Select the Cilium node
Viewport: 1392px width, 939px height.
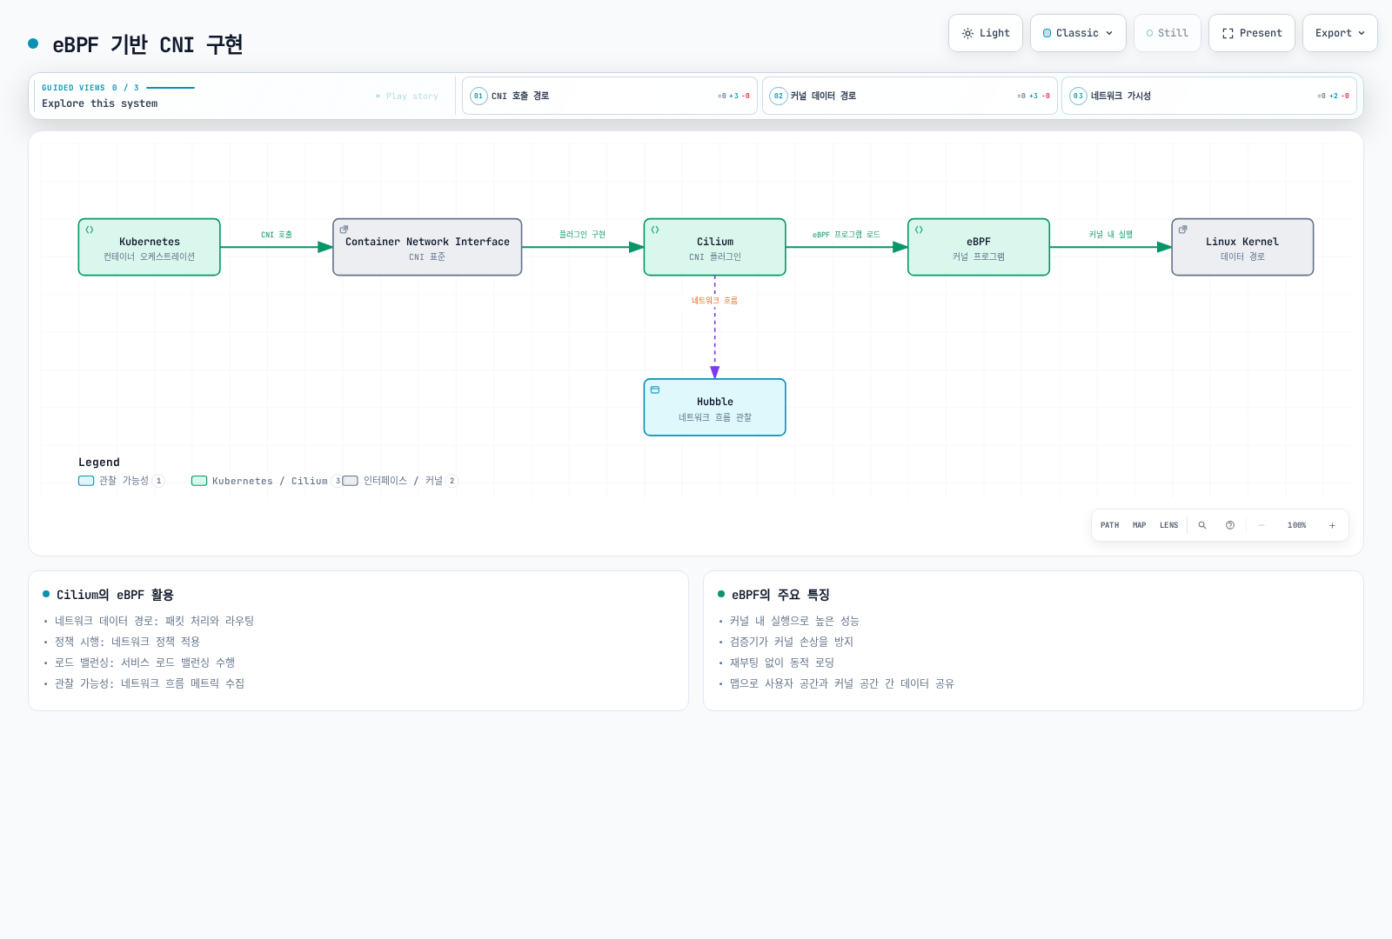pyautogui.click(x=715, y=247)
